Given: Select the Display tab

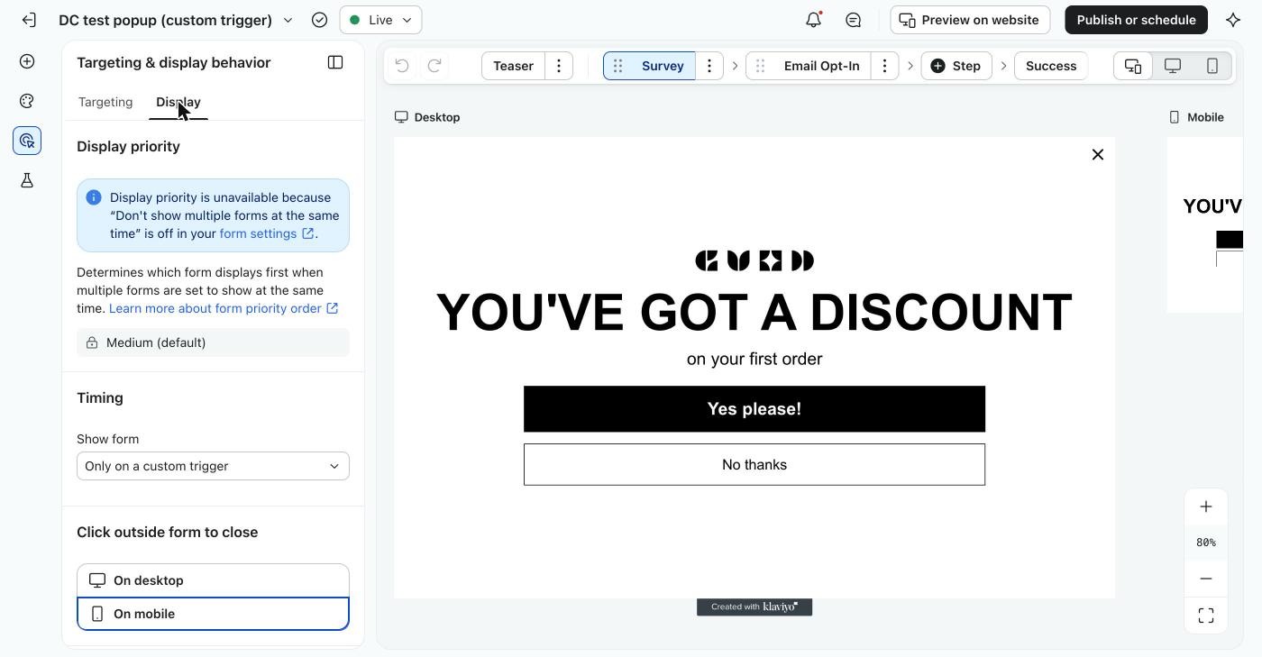Looking at the screenshot, I should (x=178, y=102).
